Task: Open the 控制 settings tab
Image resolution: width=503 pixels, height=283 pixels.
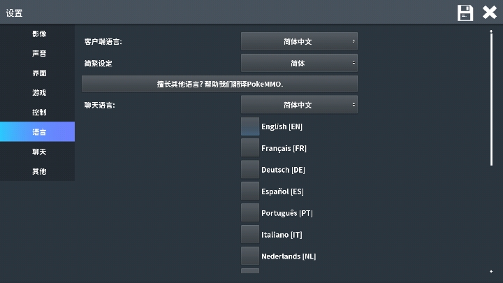Action: coord(38,112)
